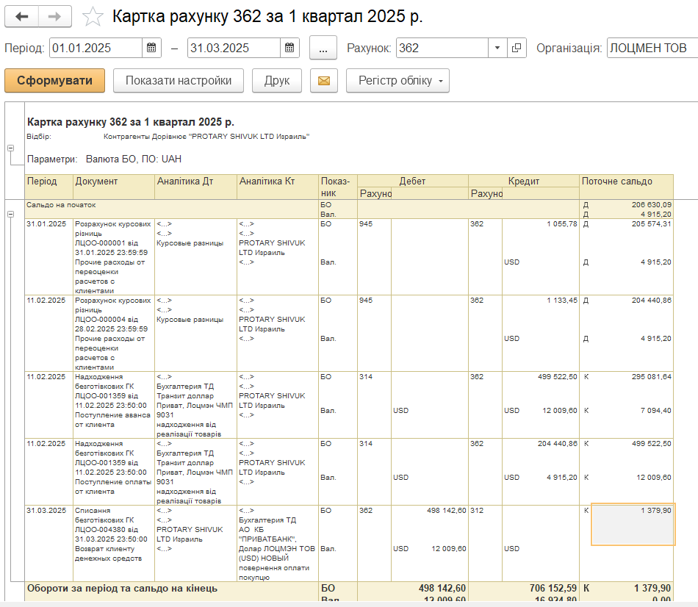Collapse the transactions group rows
Image resolution: width=698 pixels, height=607 pixels.
coord(11,214)
